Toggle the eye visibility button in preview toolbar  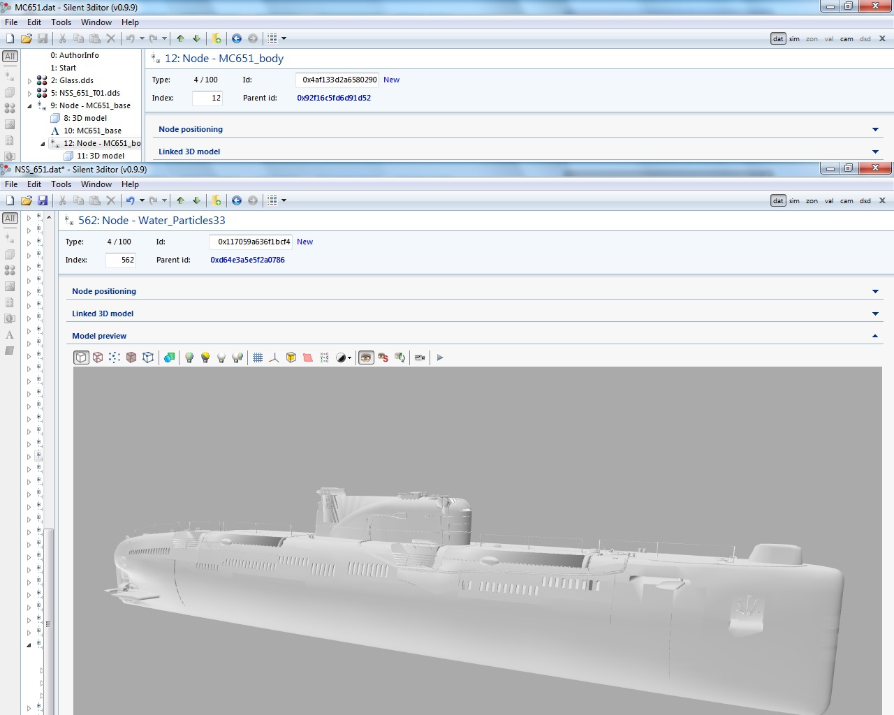coord(366,357)
